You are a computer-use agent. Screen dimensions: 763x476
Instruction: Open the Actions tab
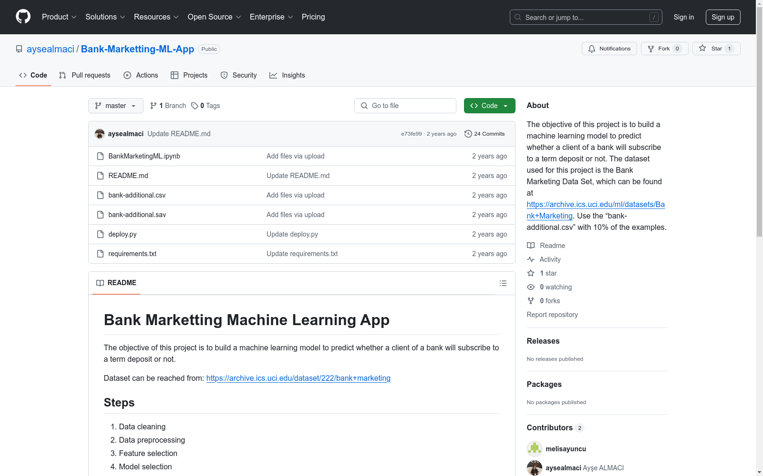point(141,75)
